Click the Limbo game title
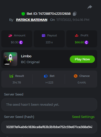Viewport: 101px width, 137px height. click(x=26, y=56)
